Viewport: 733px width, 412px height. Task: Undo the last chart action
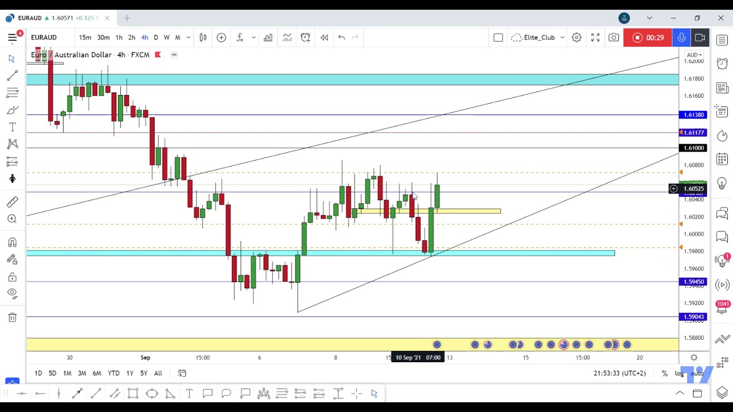coord(341,38)
